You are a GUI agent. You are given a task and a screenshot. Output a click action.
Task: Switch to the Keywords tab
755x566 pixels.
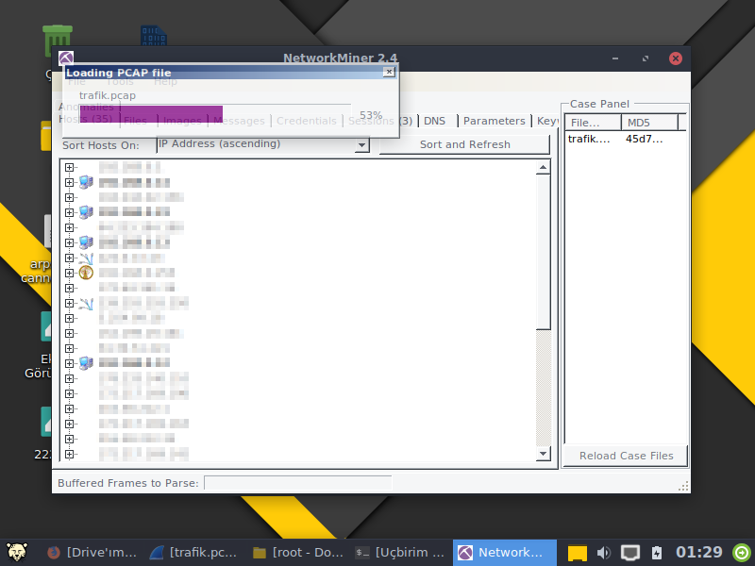pyautogui.click(x=546, y=121)
